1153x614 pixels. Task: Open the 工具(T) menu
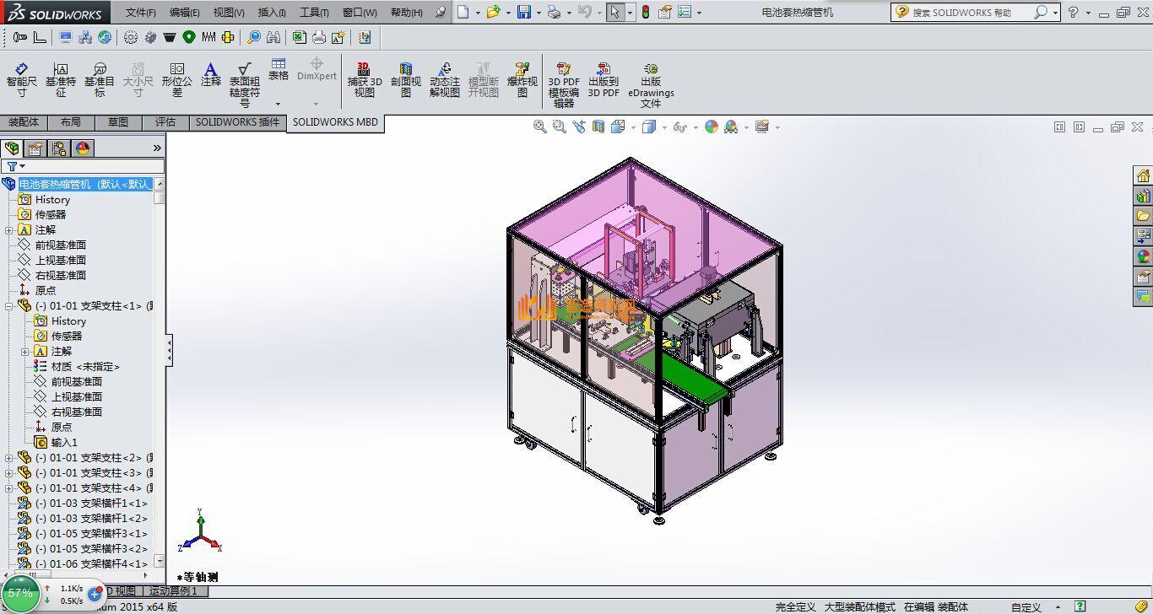click(313, 13)
